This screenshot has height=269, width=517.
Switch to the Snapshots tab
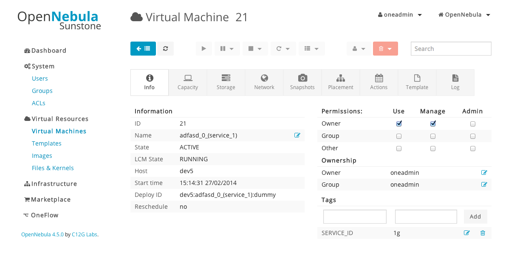click(x=302, y=82)
